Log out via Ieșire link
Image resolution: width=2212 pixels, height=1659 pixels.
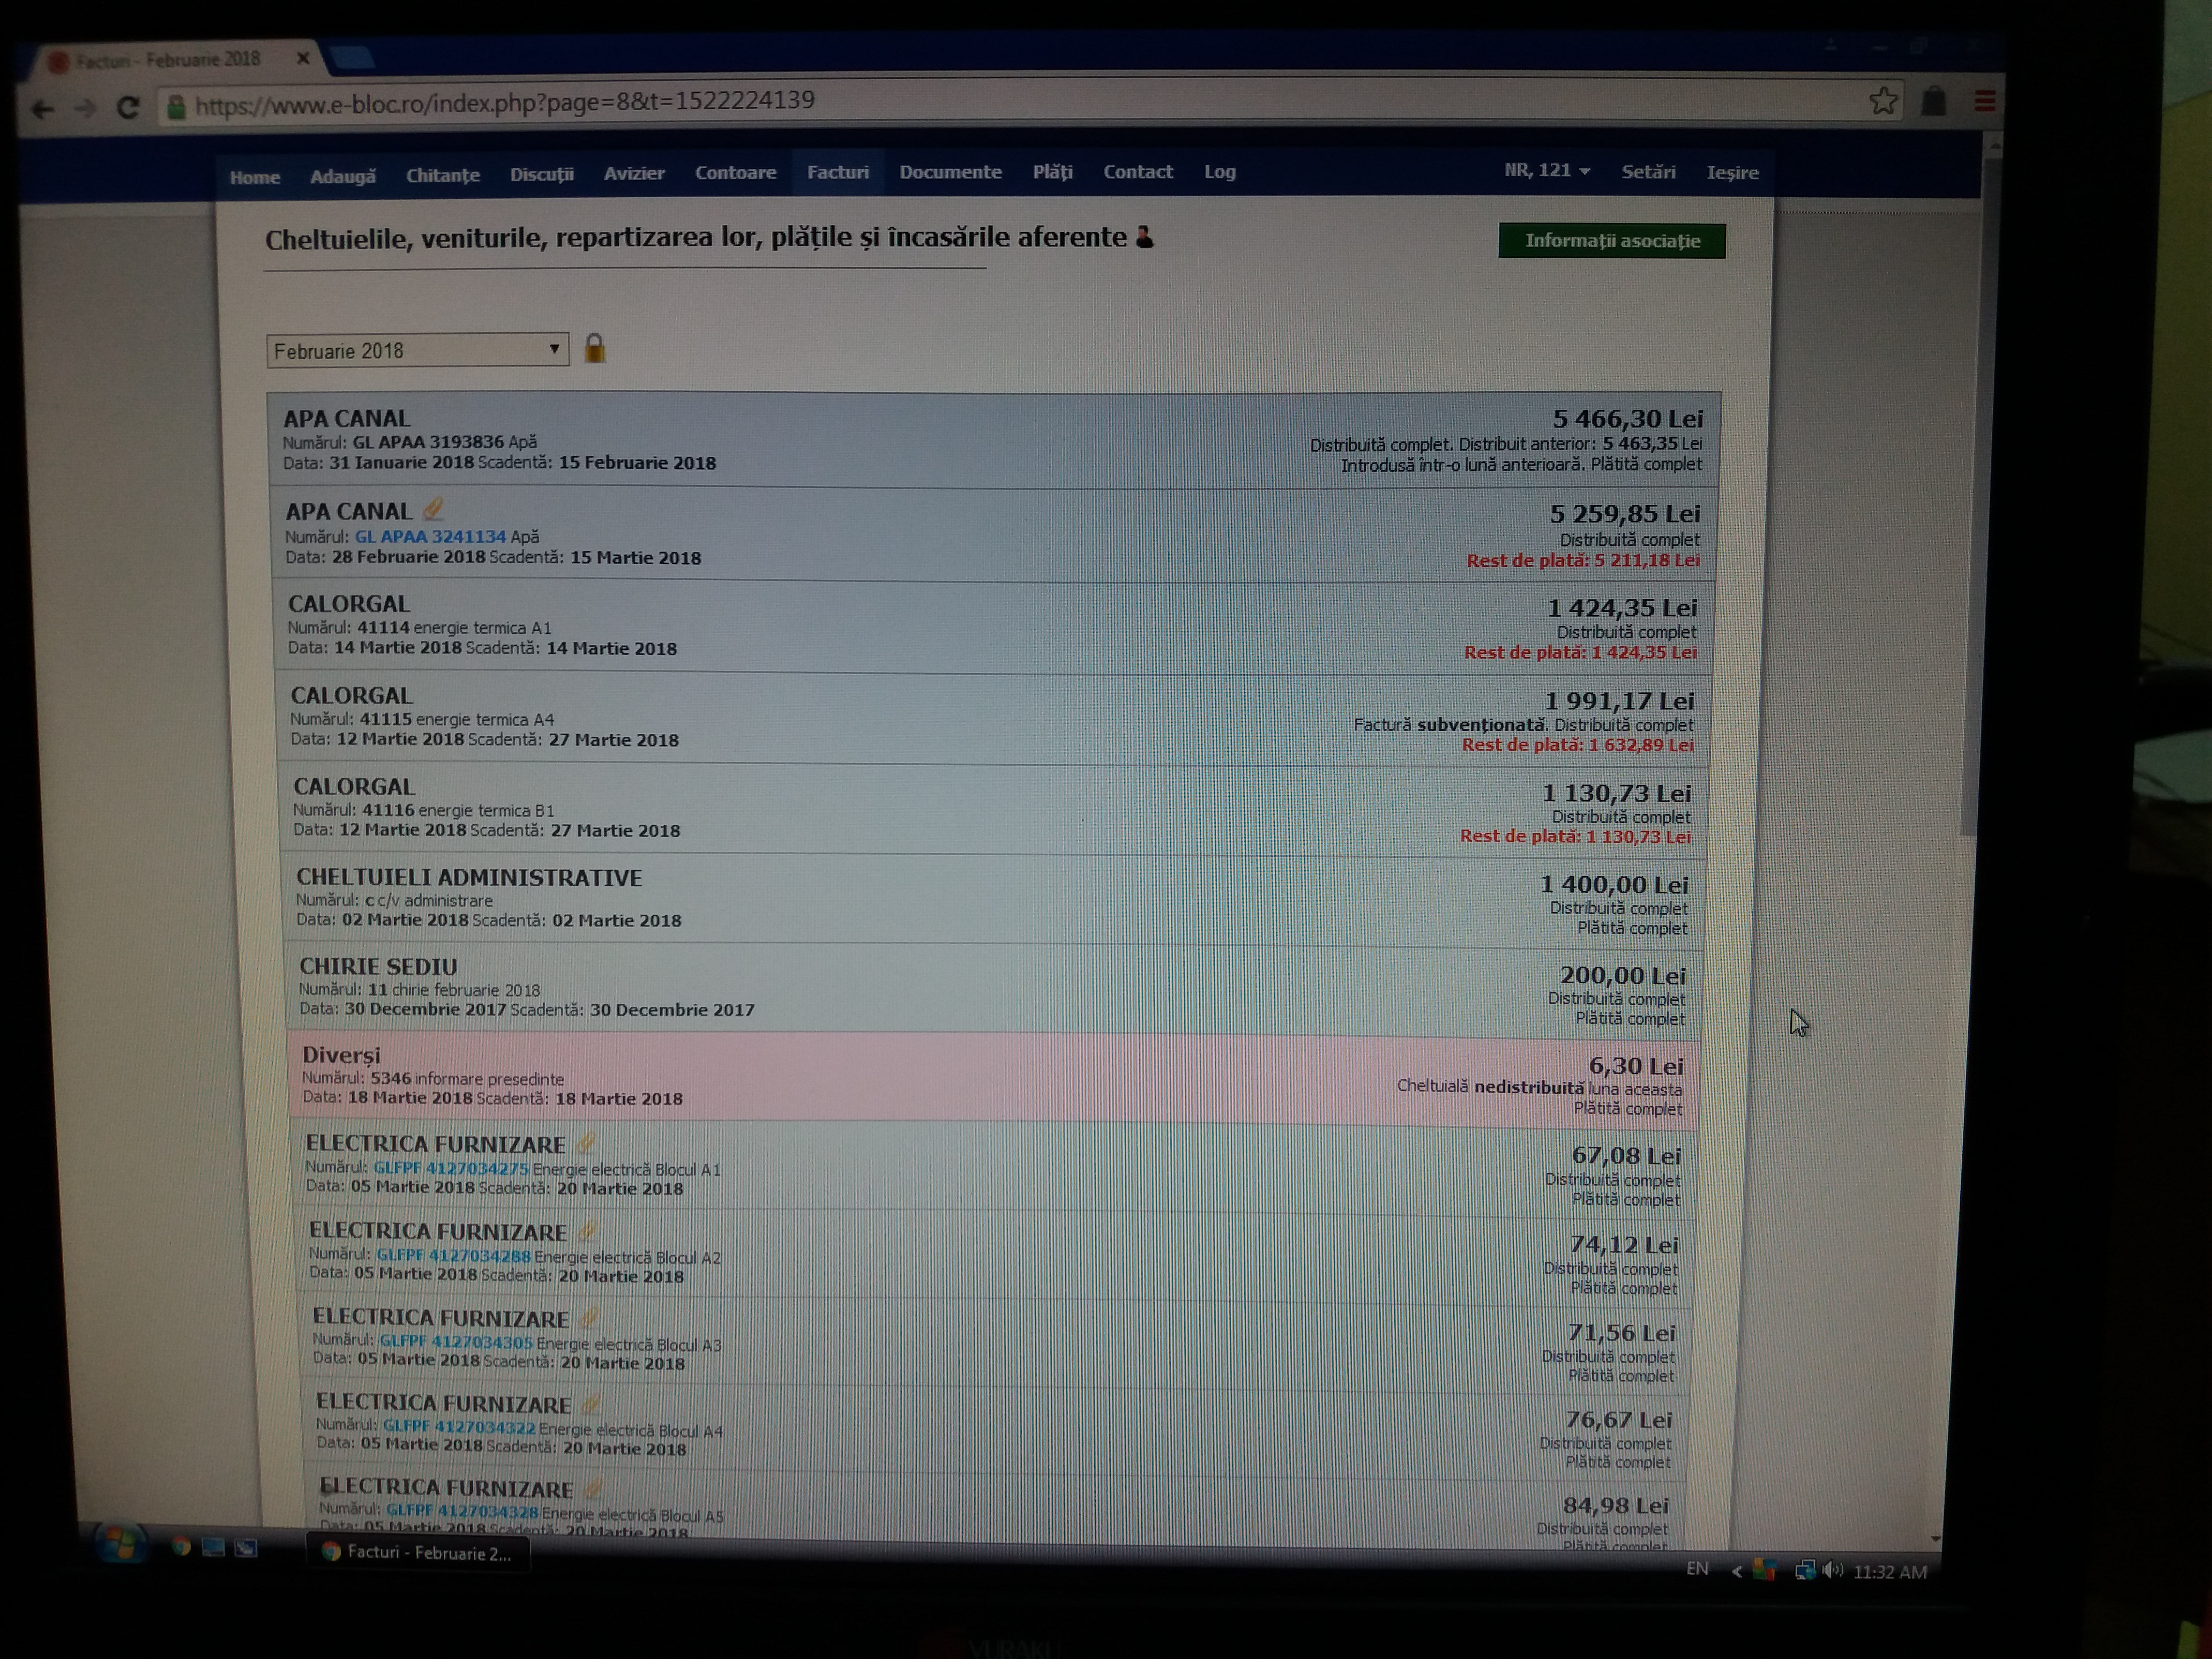tap(1732, 173)
